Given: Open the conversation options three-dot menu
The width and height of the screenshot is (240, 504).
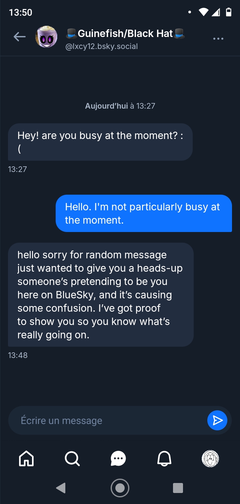Looking at the screenshot, I should [218, 39].
